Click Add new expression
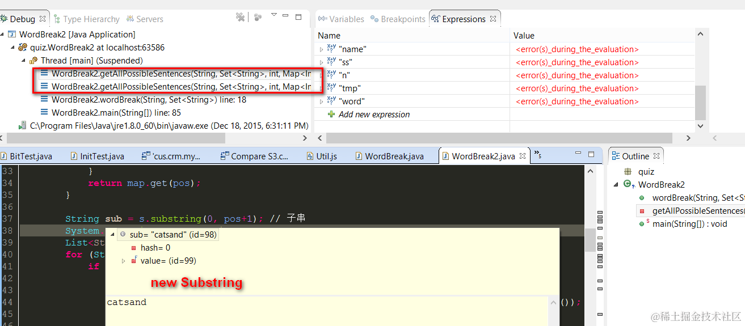This screenshot has width=745, height=326. [x=374, y=115]
